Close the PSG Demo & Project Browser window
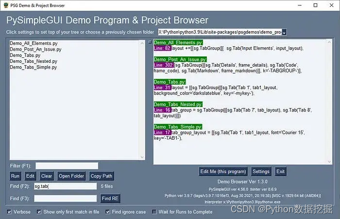Viewport: 340px width, 219px height. [332, 5]
